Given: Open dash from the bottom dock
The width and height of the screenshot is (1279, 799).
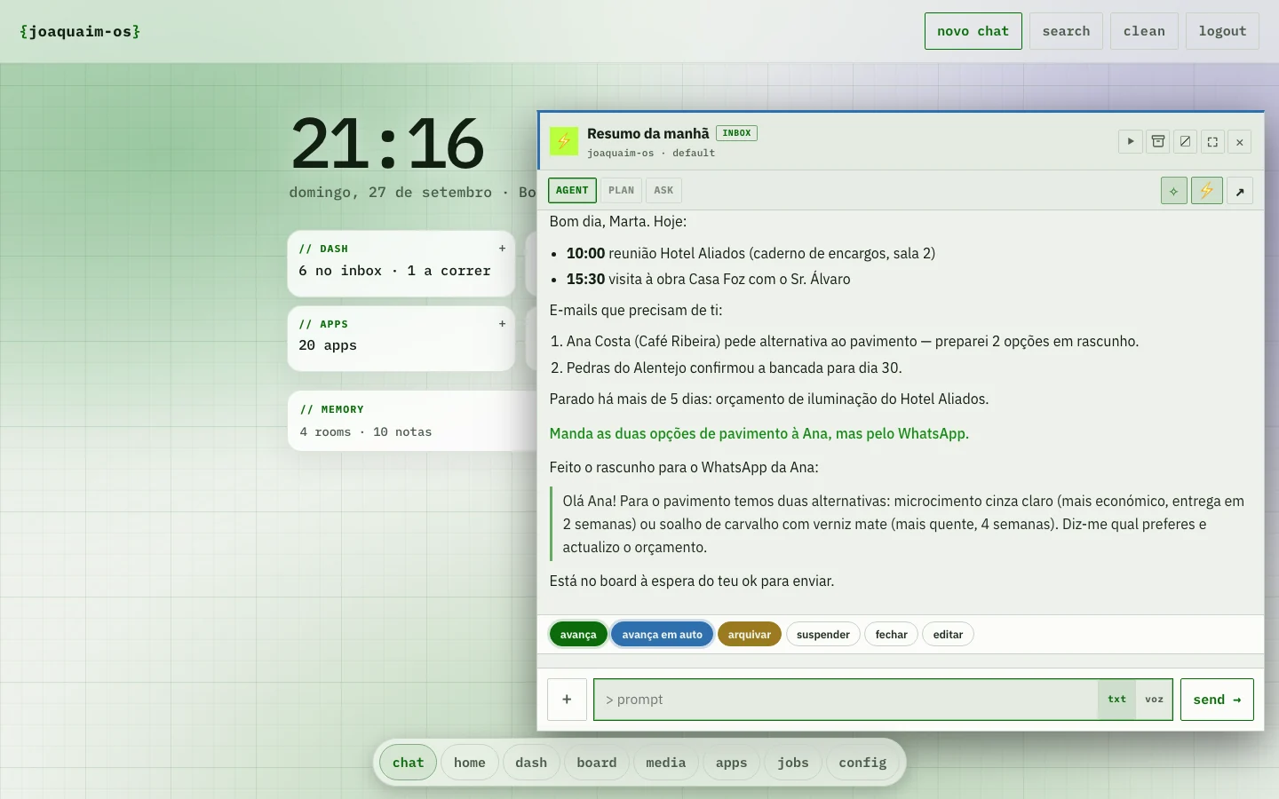Looking at the screenshot, I should (531, 763).
